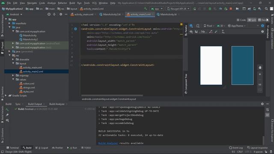Open the Nougat API 24 device dropdown
This screenshot has width=274, height=154.
tap(178, 9)
